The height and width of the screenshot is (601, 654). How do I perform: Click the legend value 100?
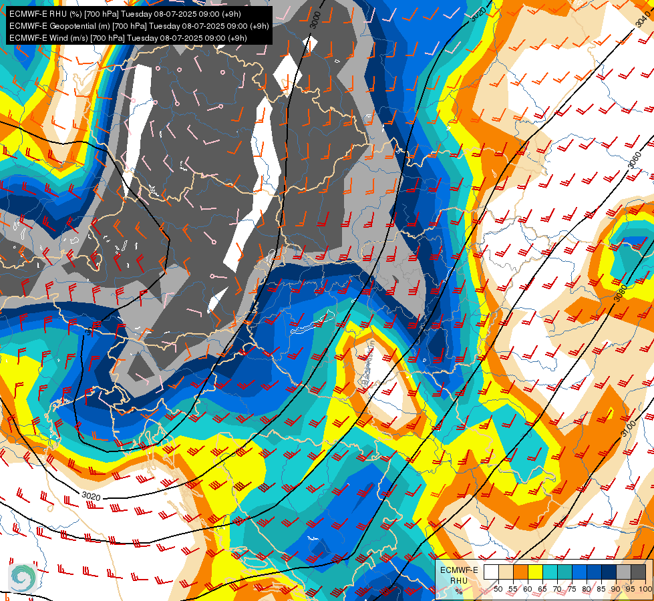click(645, 589)
